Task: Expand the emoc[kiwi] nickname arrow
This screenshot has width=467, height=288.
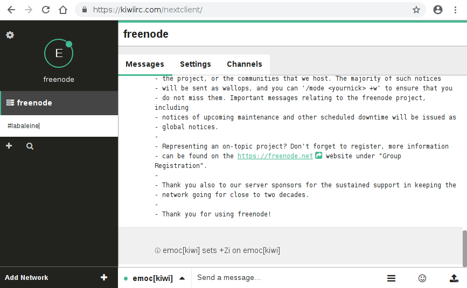Action: [x=182, y=278]
